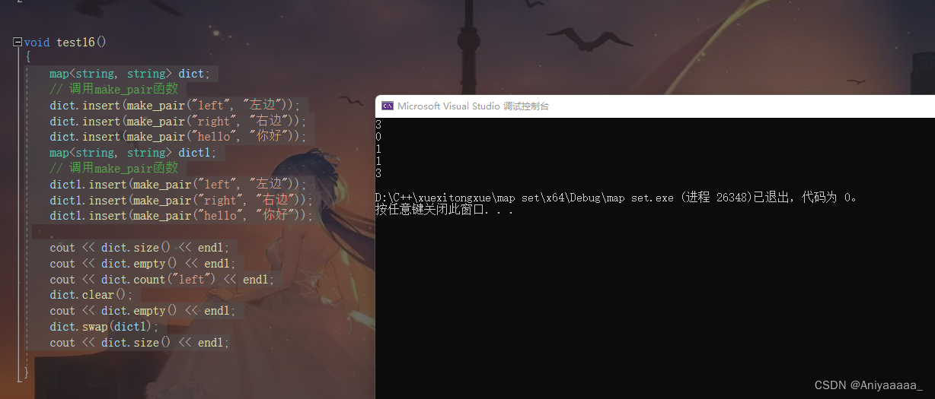Click the 按任意键关闭此窗口 console message
Viewport: 935px width, 399px height.
coord(444,210)
